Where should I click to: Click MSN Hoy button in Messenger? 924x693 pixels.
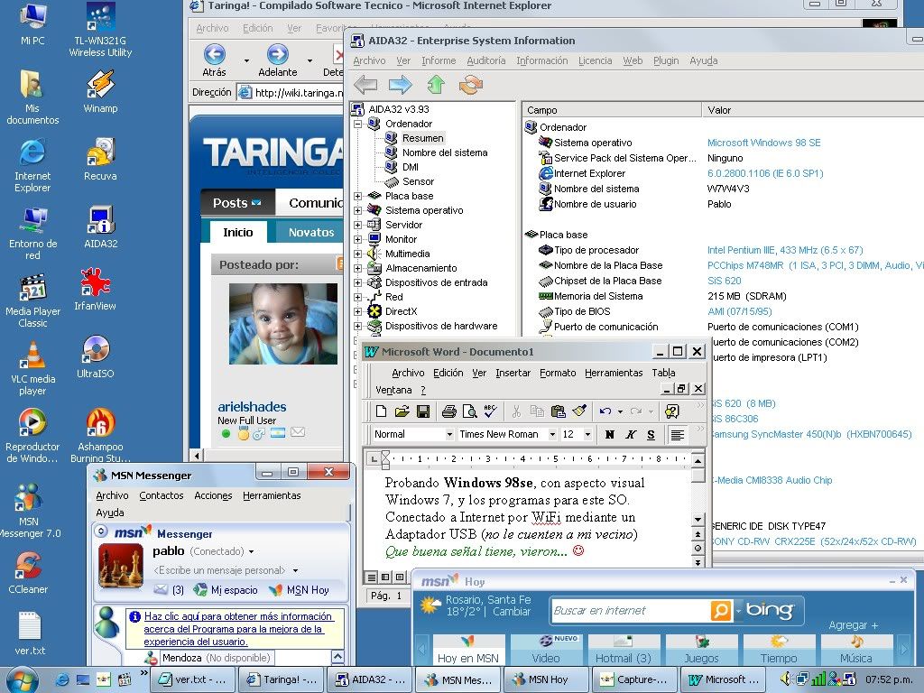(300, 590)
